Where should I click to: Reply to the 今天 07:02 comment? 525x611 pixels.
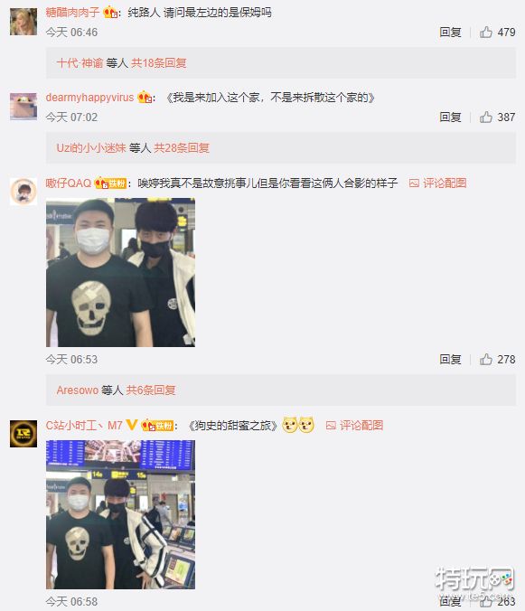point(450,117)
